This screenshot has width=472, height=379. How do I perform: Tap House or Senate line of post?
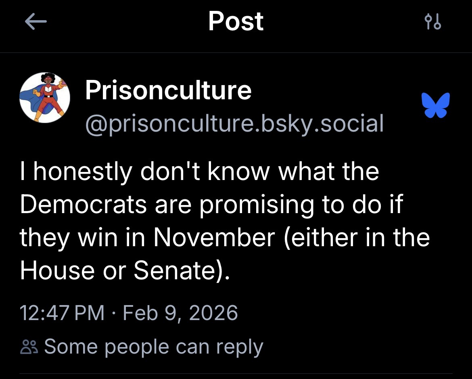(124, 270)
